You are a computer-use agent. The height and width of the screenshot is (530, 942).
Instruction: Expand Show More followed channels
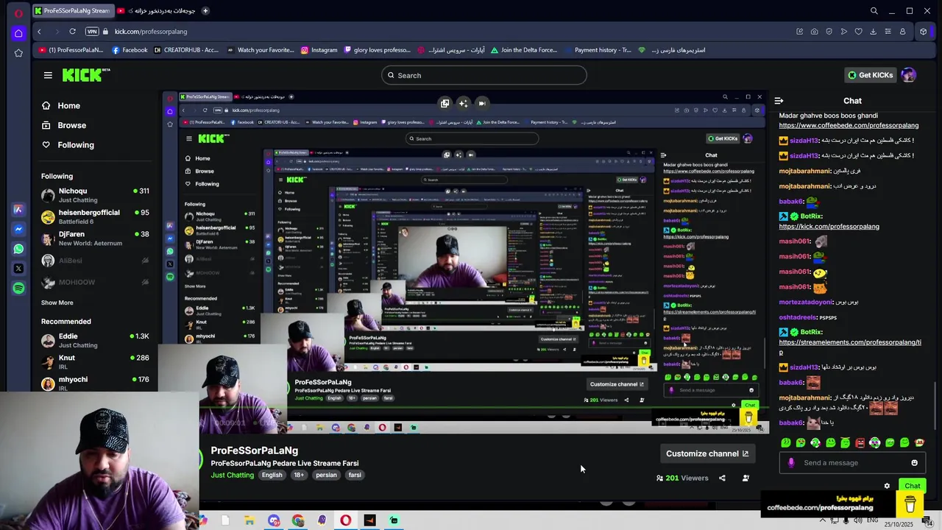pos(57,303)
